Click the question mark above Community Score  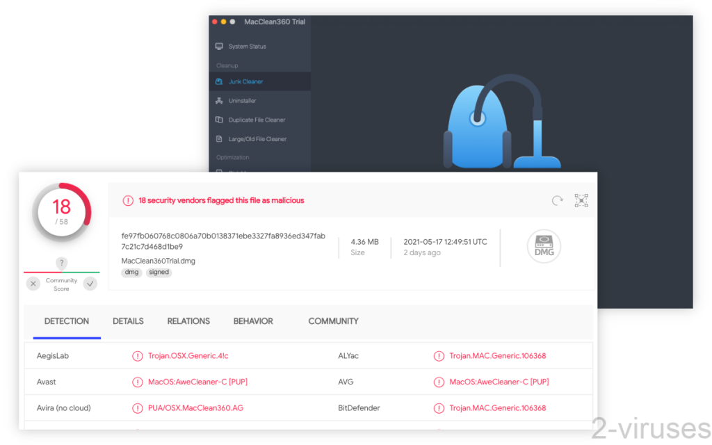click(x=61, y=264)
